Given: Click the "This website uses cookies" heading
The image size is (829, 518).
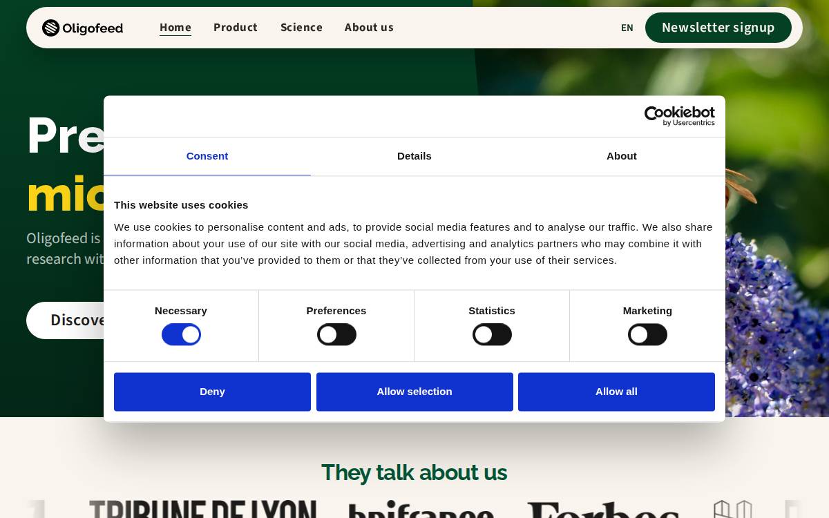Looking at the screenshot, I should point(181,205).
